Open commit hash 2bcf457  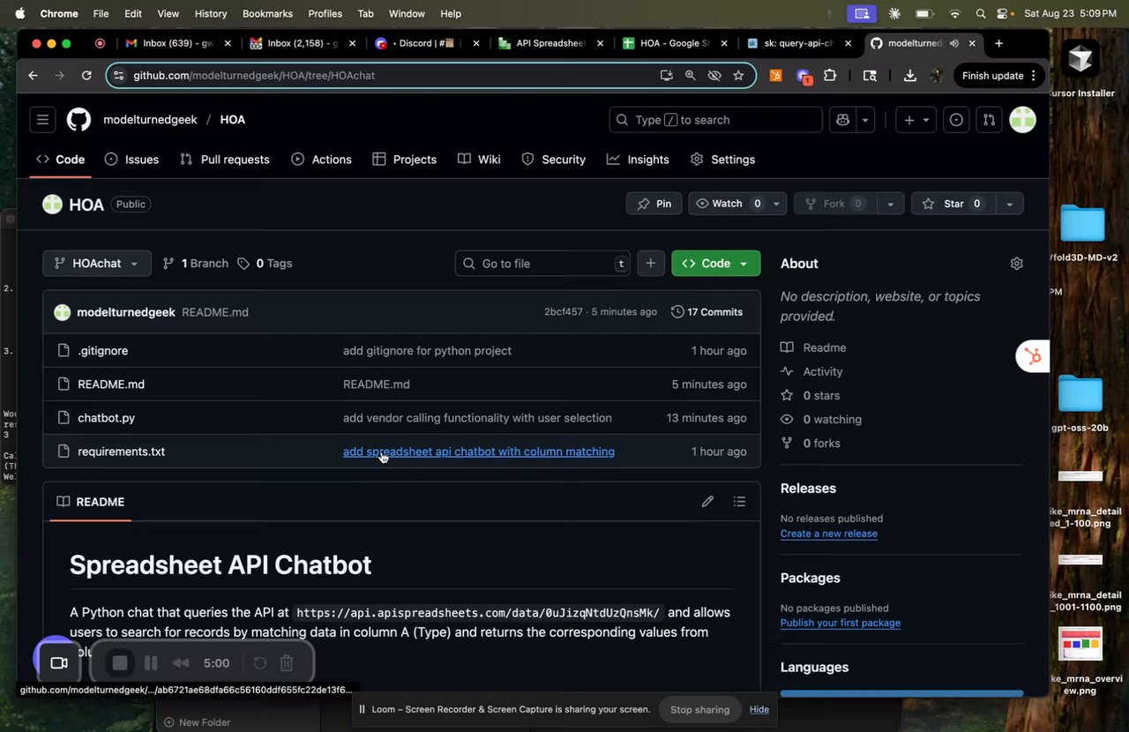tap(563, 312)
